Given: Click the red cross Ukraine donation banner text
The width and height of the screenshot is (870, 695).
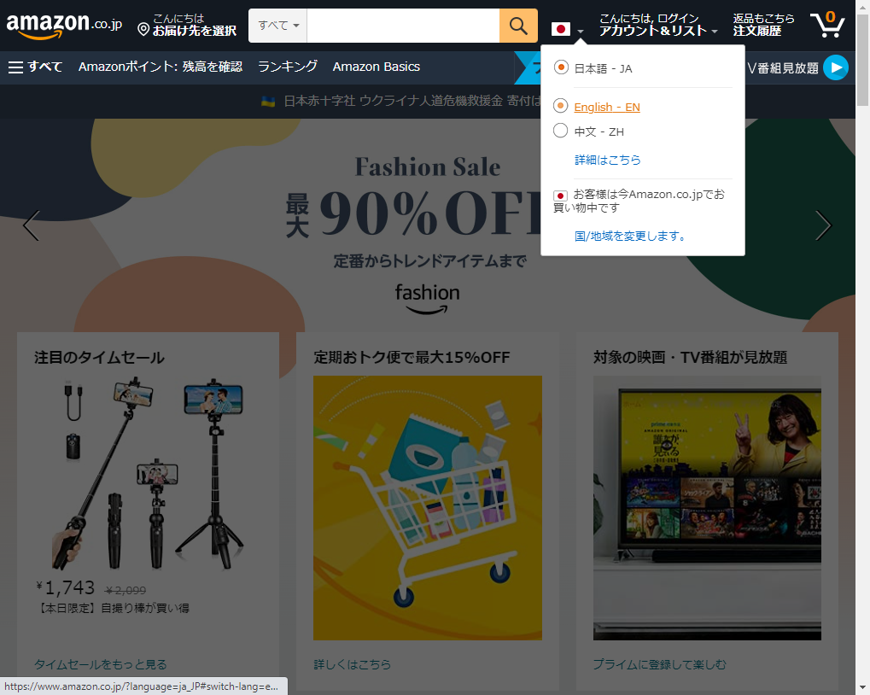Looking at the screenshot, I should [412, 101].
